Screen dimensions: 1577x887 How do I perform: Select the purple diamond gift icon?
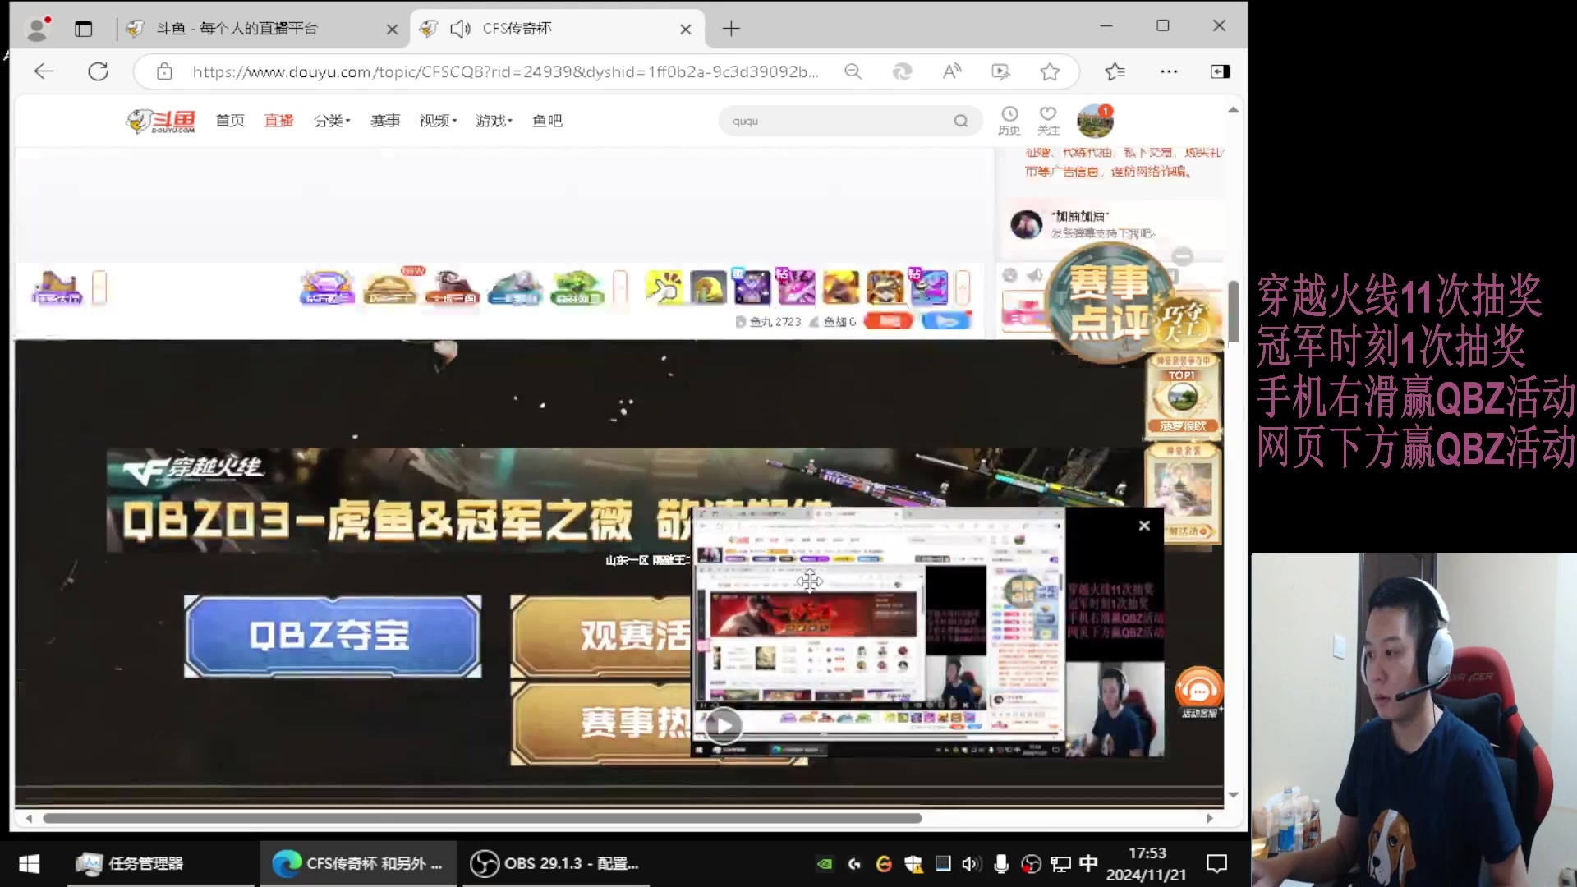pos(327,288)
